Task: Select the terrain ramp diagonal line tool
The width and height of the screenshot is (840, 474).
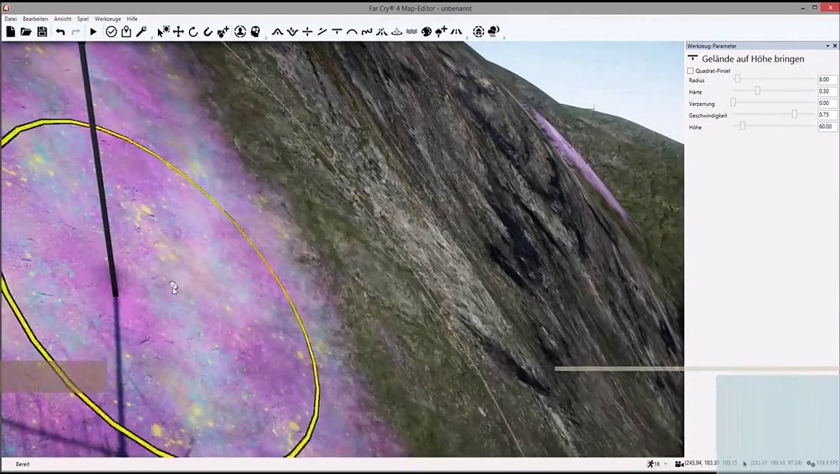Action: pyautogui.click(x=322, y=32)
